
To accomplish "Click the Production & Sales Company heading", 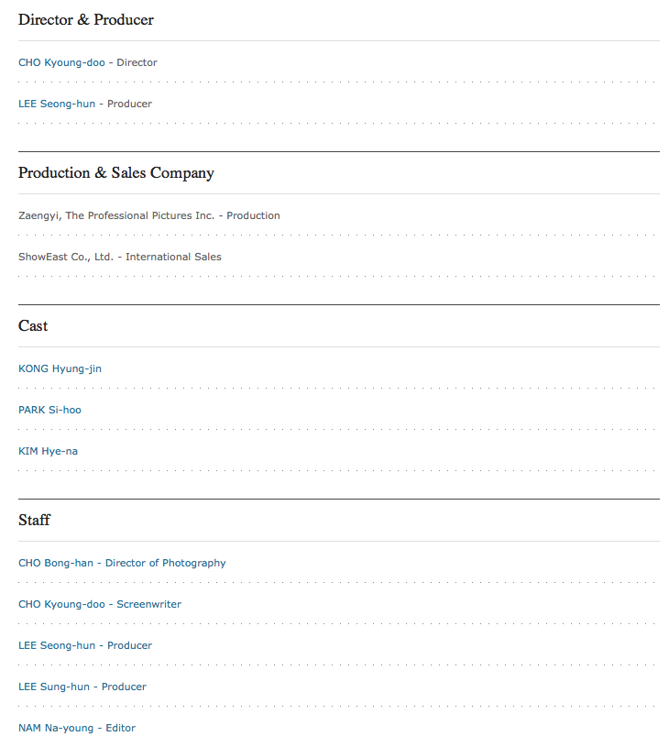I will 116,173.
